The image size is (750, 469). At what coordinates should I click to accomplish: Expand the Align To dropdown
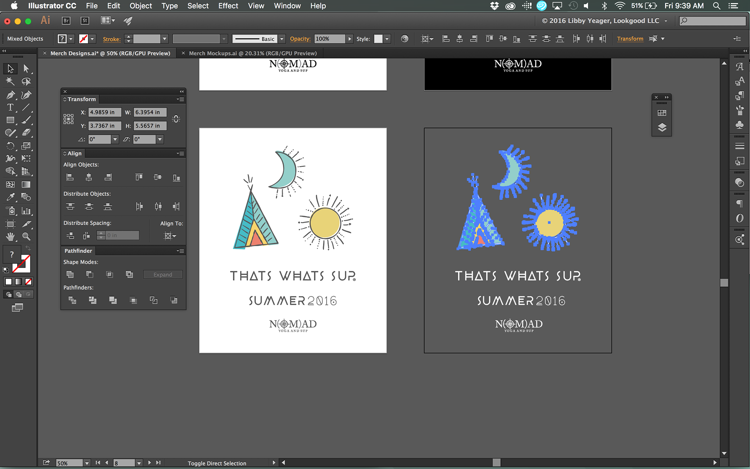click(x=170, y=236)
